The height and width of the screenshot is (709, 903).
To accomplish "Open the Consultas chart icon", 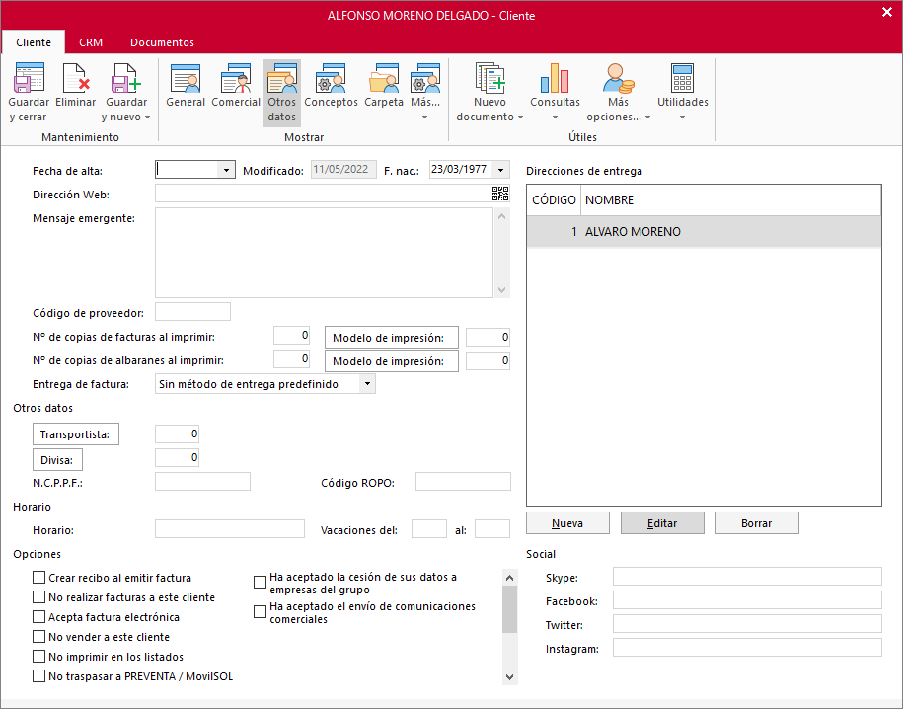I will 555,78.
